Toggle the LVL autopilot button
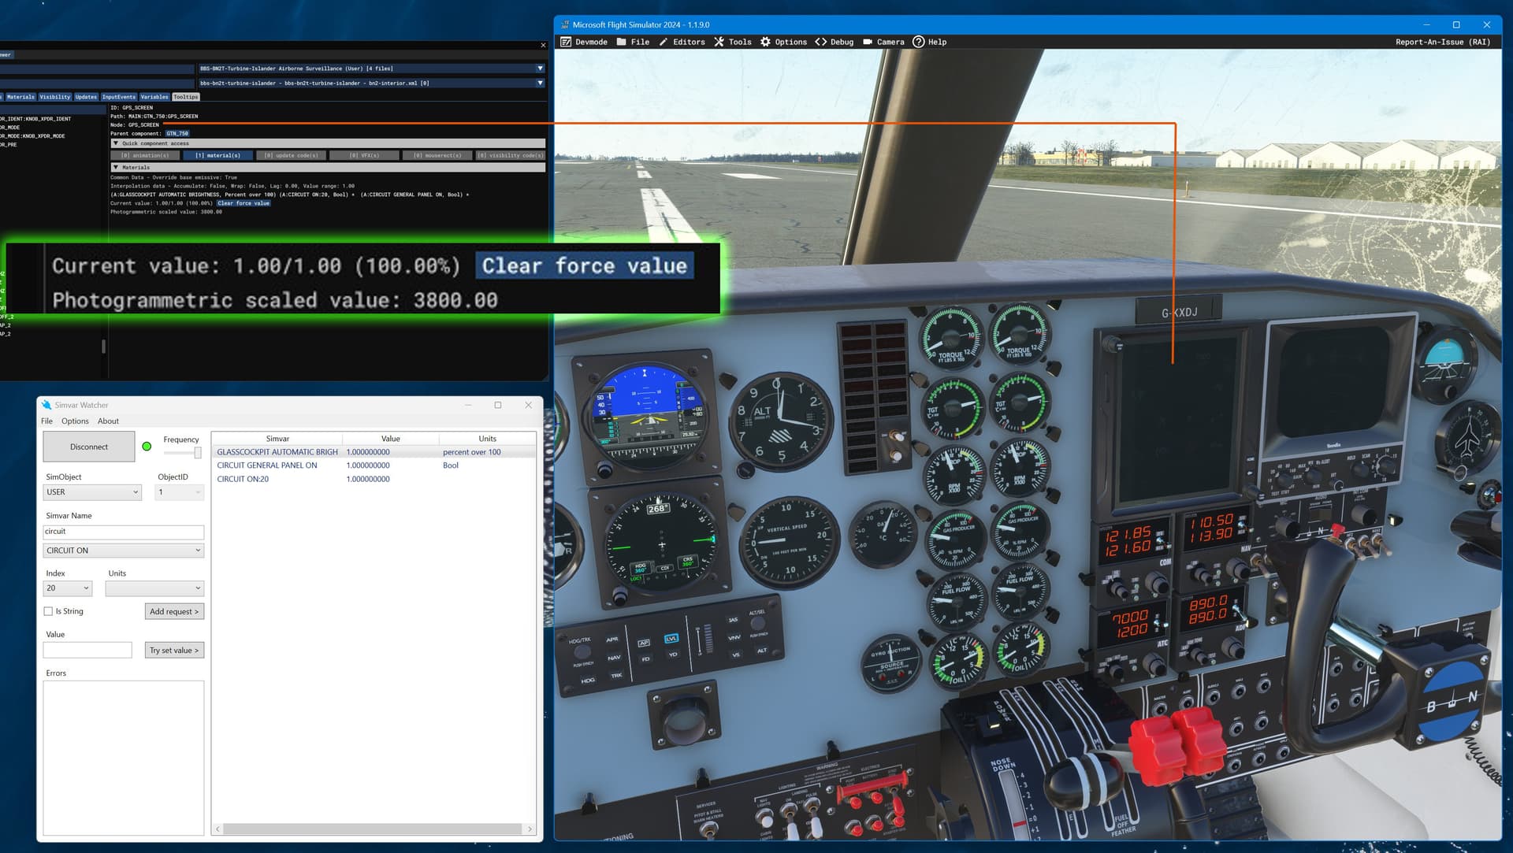 tap(671, 637)
